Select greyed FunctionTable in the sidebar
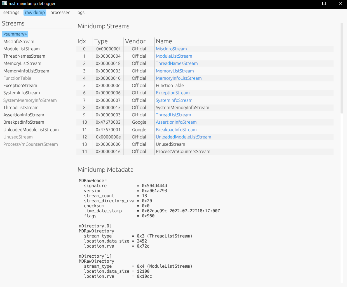This screenshot has width=347, height=287. 17,78
